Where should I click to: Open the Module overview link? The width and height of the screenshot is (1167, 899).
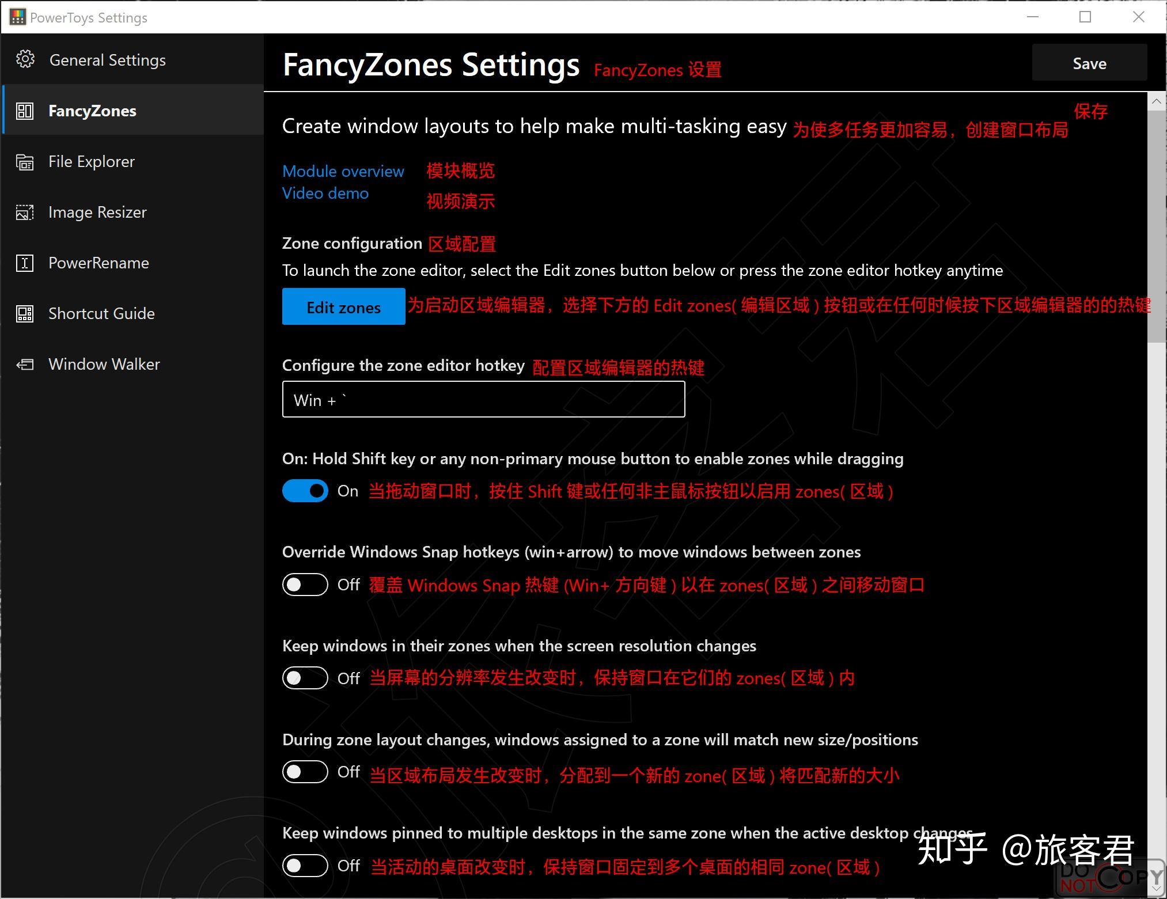[x=343, y=171]
